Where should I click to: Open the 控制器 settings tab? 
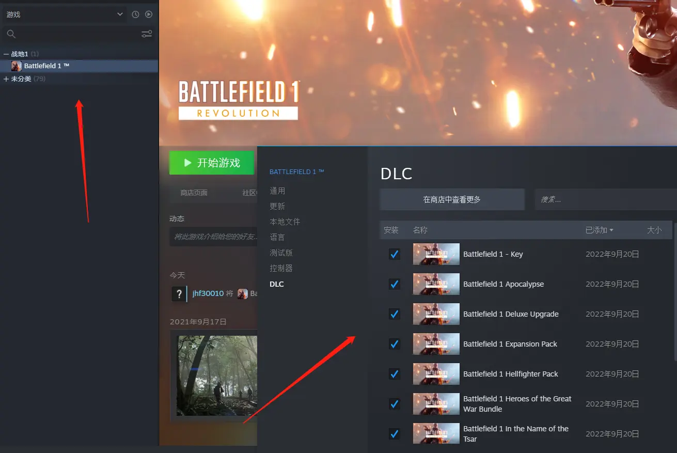pyautogui.click(x=281, y=268)
